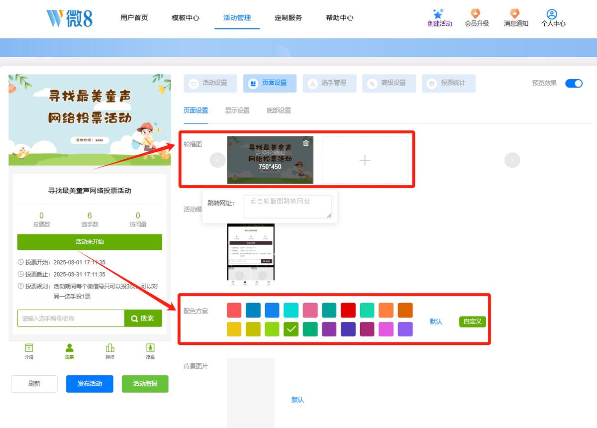Click the 微8 logo
597x428 pixels.
point(69,18)
